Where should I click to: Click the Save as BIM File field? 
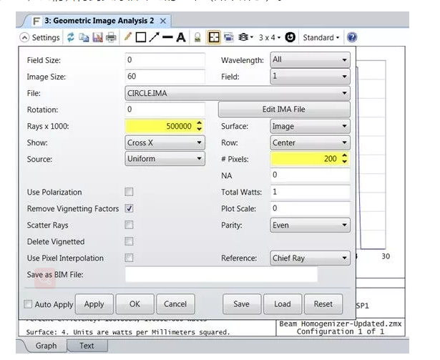[221, 274]
